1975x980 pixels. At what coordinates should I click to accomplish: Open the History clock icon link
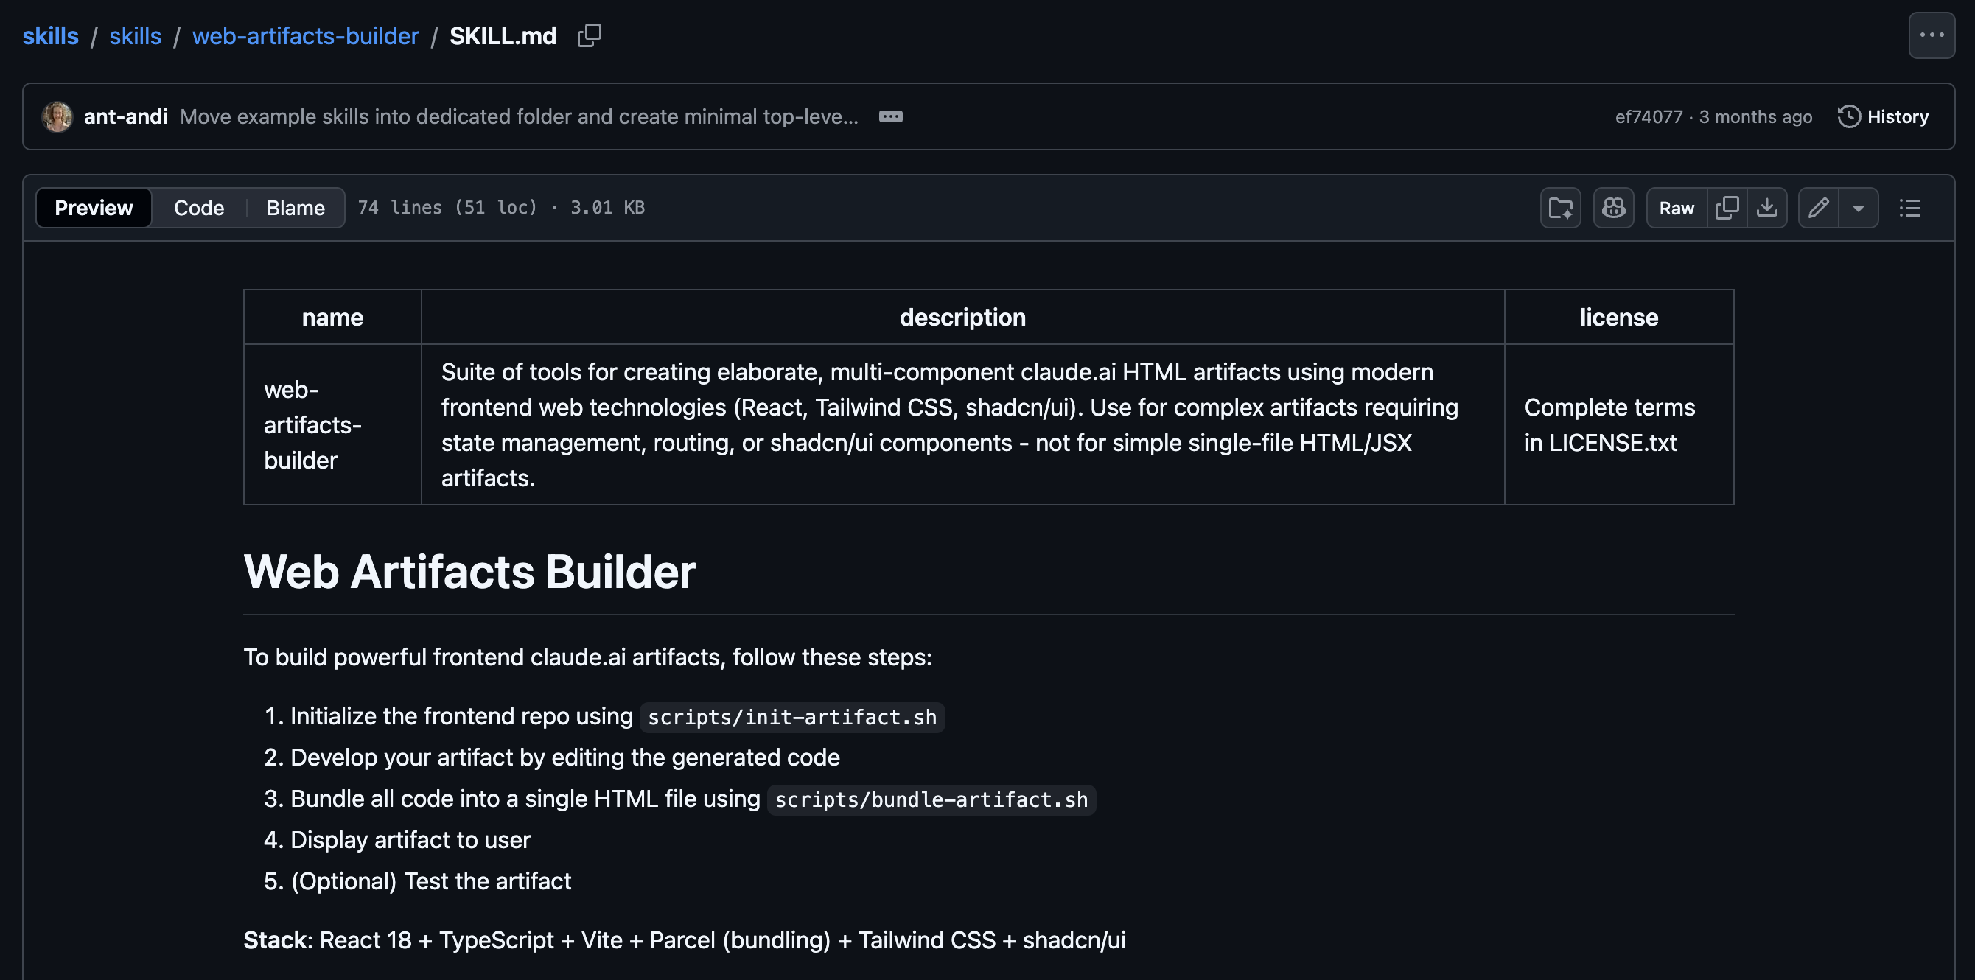click(1883, 116)
